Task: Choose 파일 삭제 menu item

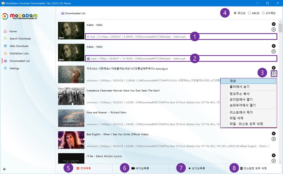Action: pyautogui.click(x=249, y=118)
